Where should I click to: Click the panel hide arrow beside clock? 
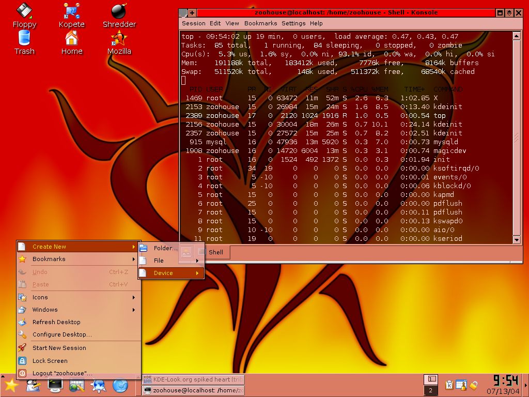point(525,385)
